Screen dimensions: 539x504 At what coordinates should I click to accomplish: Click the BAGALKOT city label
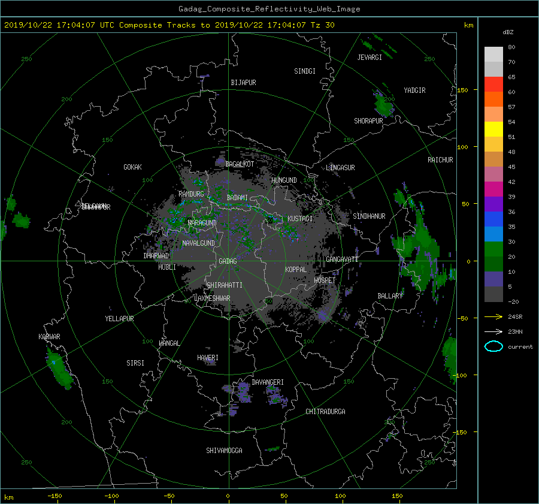[x=240, y=164]
